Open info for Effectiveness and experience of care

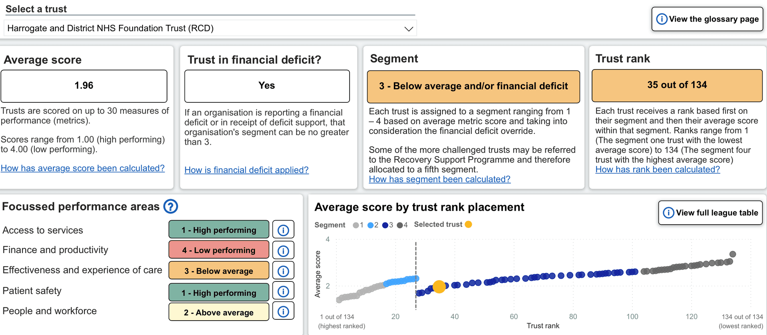click(283, 271)
